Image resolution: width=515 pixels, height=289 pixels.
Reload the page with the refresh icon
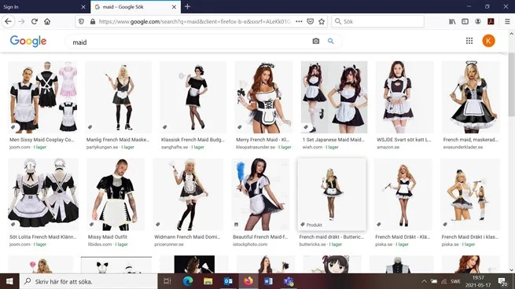tap(35, 22)
